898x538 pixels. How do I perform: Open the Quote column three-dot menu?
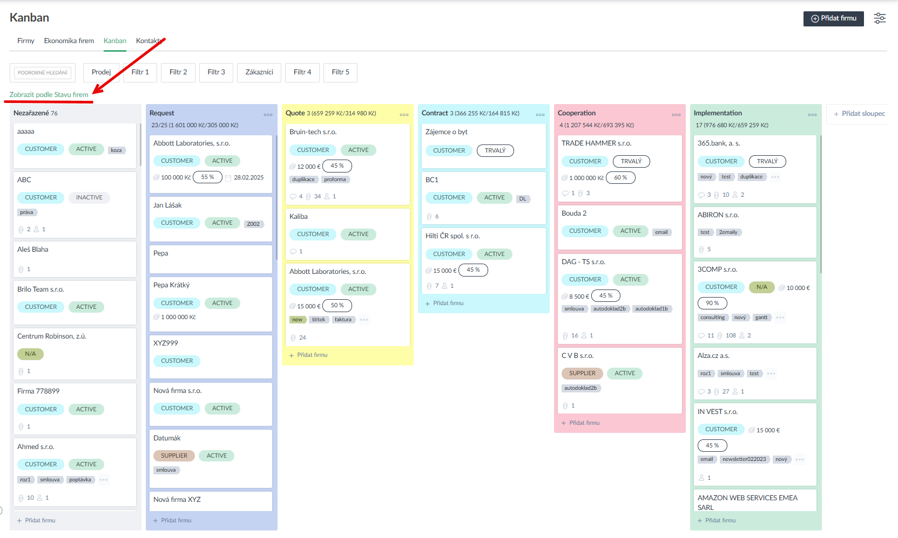[x=404, y=114]
